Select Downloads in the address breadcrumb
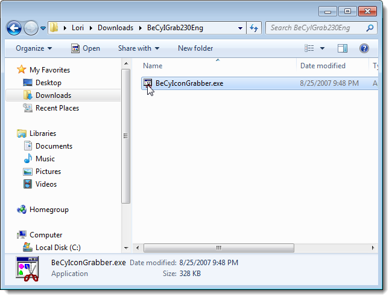 (116, 28)
